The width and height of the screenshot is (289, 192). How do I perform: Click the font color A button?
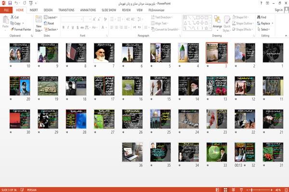(x=103, y=27)
